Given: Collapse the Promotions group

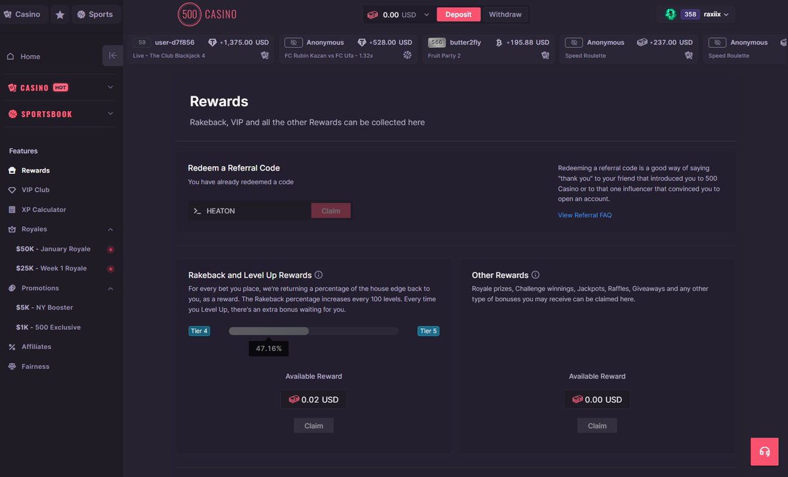Looking at the screenshot, I should (x=110, y=288).
